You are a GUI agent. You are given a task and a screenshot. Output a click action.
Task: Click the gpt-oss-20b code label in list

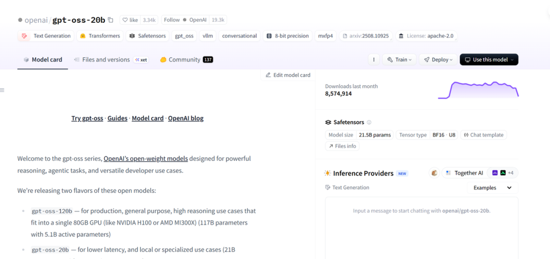[50, 250]
